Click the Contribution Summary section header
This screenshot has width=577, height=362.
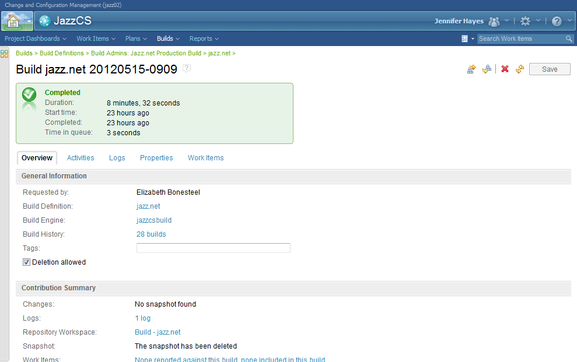pyautogui.click(x=58, y=288)
